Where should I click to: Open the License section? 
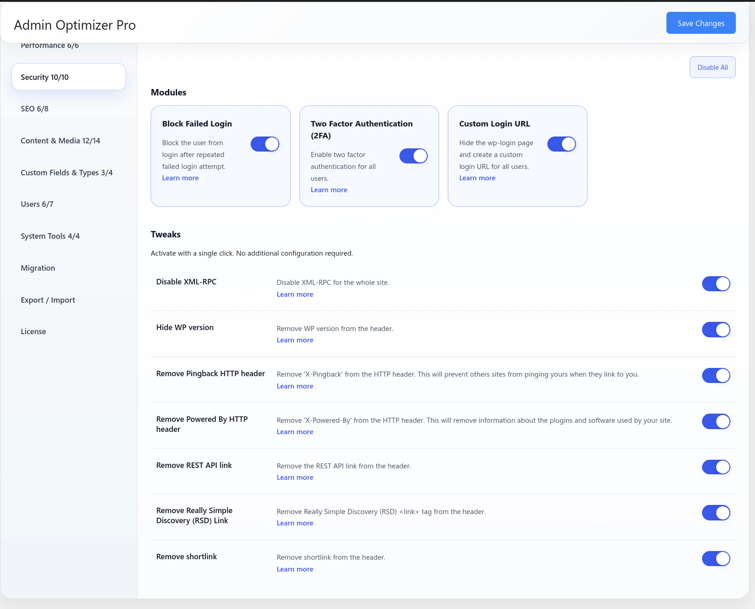click(x=33, y=331)
